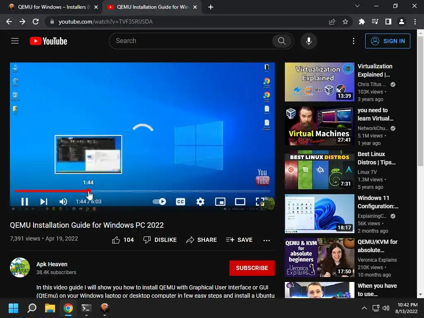424x318 pixels.
Task: Open player settings gear
Action: 200,202
